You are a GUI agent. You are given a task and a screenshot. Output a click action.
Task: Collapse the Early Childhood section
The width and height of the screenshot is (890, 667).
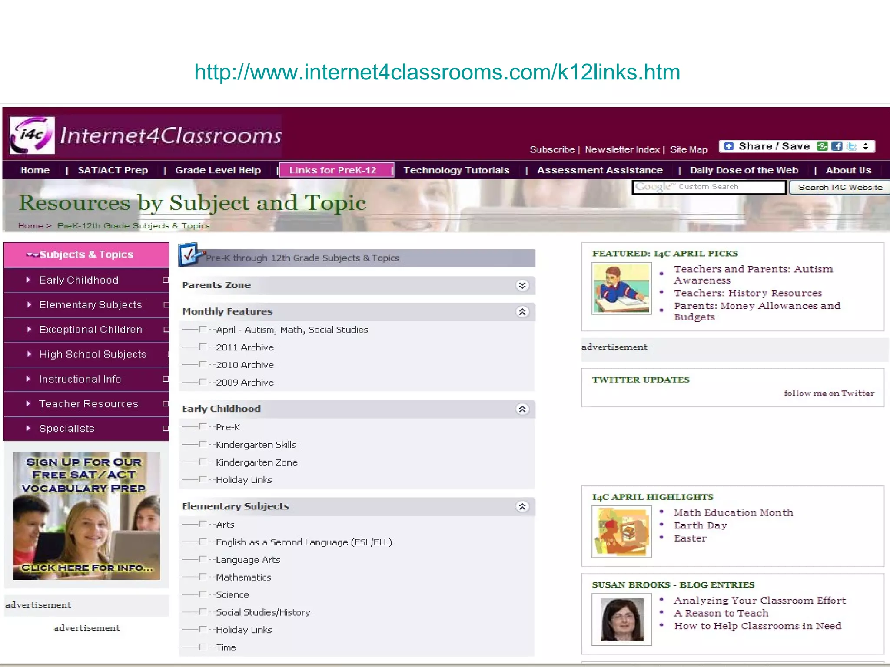tap(522, 409)
